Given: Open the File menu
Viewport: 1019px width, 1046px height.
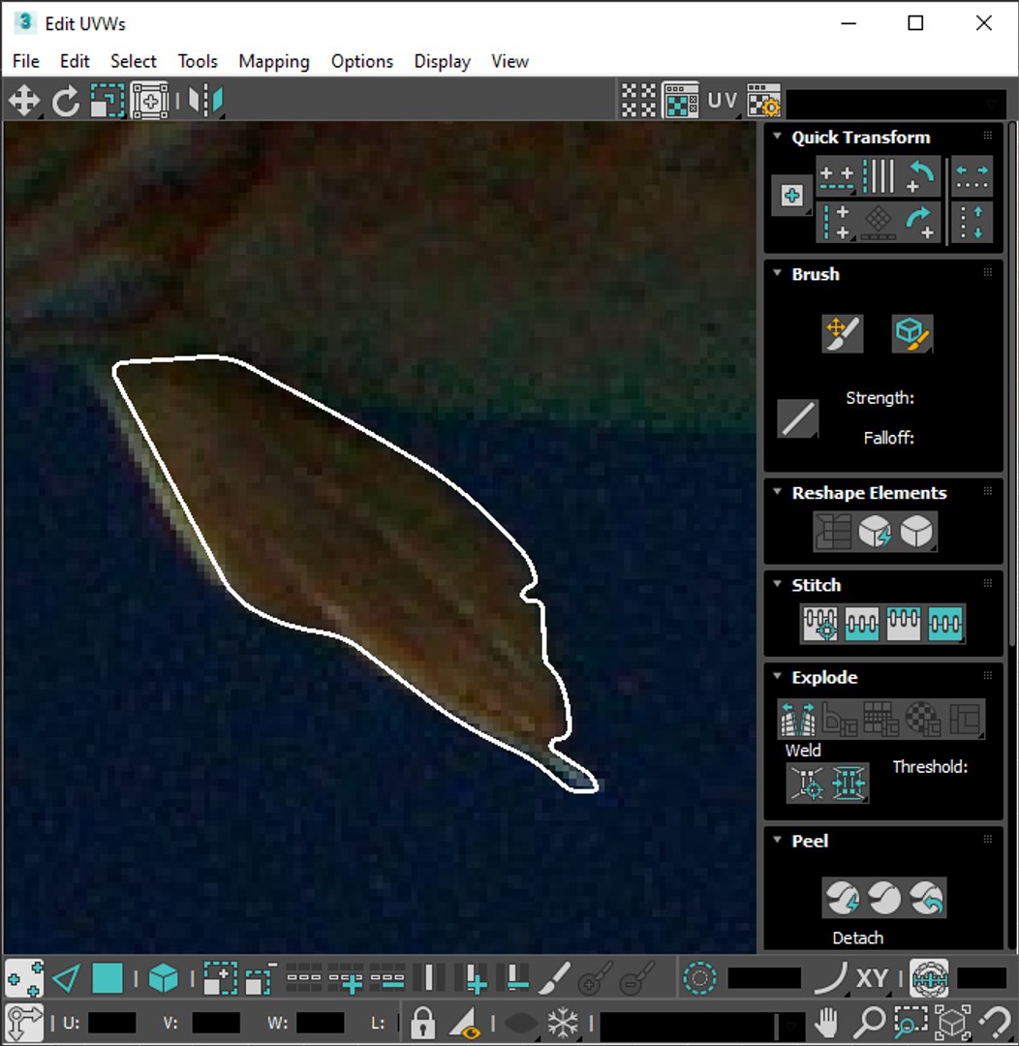Looking at the screenshot, I should coord(26,61).
